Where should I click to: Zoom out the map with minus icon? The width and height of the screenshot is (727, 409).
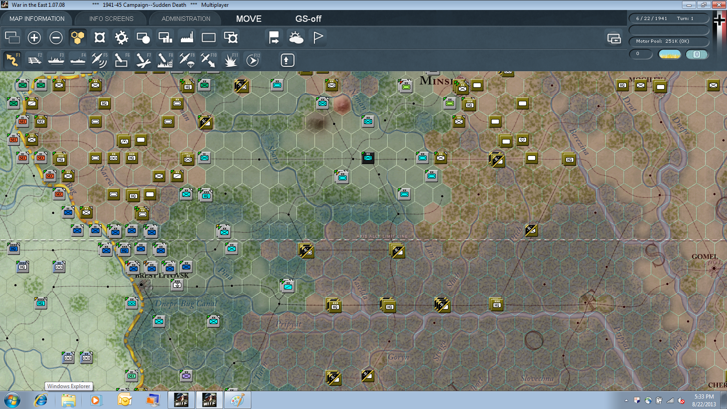pyautogui.click(x=56, y=37)
